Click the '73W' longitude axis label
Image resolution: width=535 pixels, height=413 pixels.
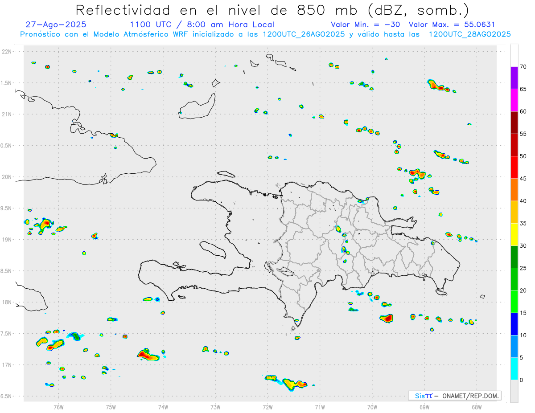coord(215,407)
